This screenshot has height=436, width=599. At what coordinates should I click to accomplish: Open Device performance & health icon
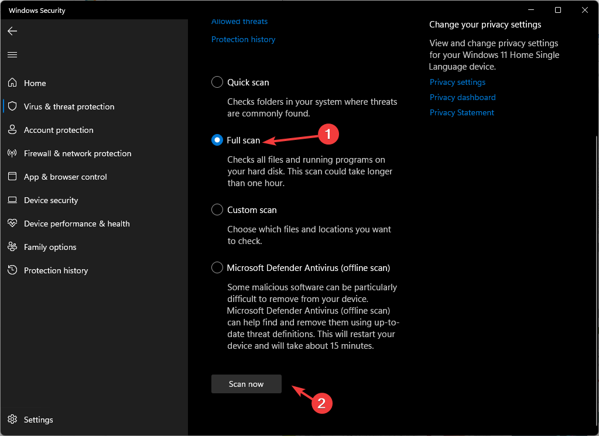(x=12, y=223)
